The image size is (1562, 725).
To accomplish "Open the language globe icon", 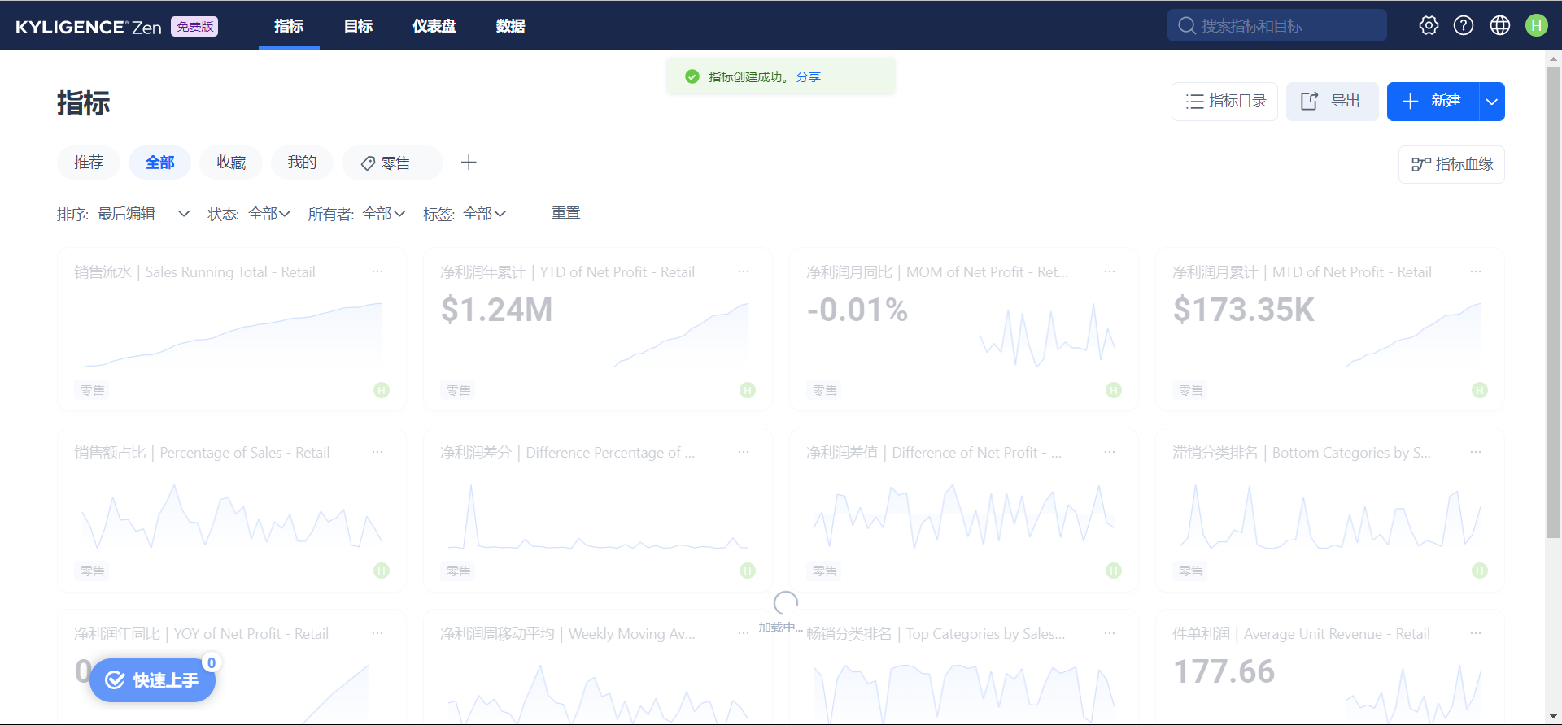I will coord(1500,25).
